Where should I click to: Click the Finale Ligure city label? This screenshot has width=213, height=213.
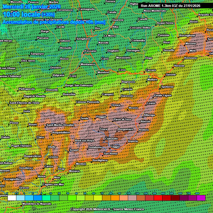coord(163,95)
